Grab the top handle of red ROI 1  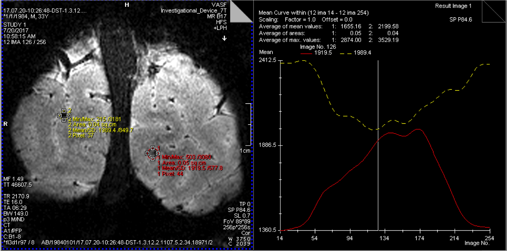click(153, 148)
